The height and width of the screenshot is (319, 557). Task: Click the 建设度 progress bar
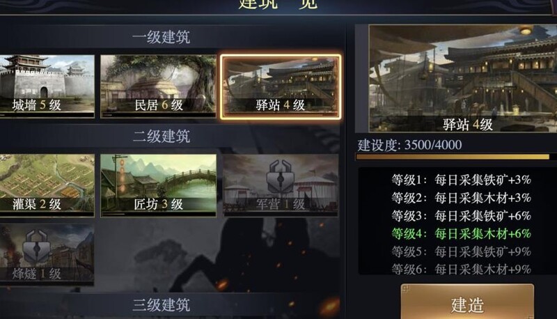453,157
